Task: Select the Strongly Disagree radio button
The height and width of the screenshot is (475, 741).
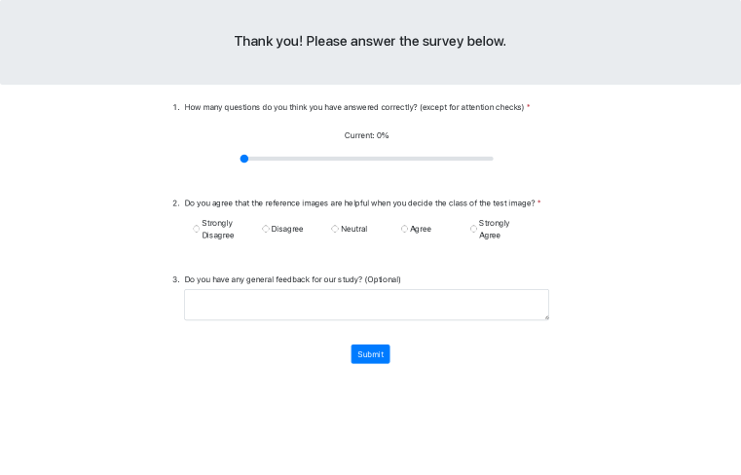Action: pyautogui.click(x=197, y=229)
